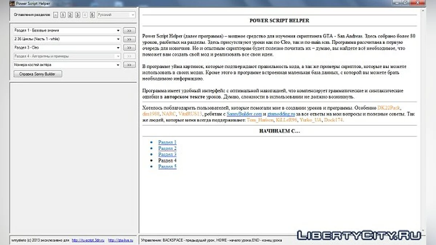Image resolution: width=436 pixels, height=245 pixels.
Task: Open http://gta-live.ru in the status bar
Action: 121,240
